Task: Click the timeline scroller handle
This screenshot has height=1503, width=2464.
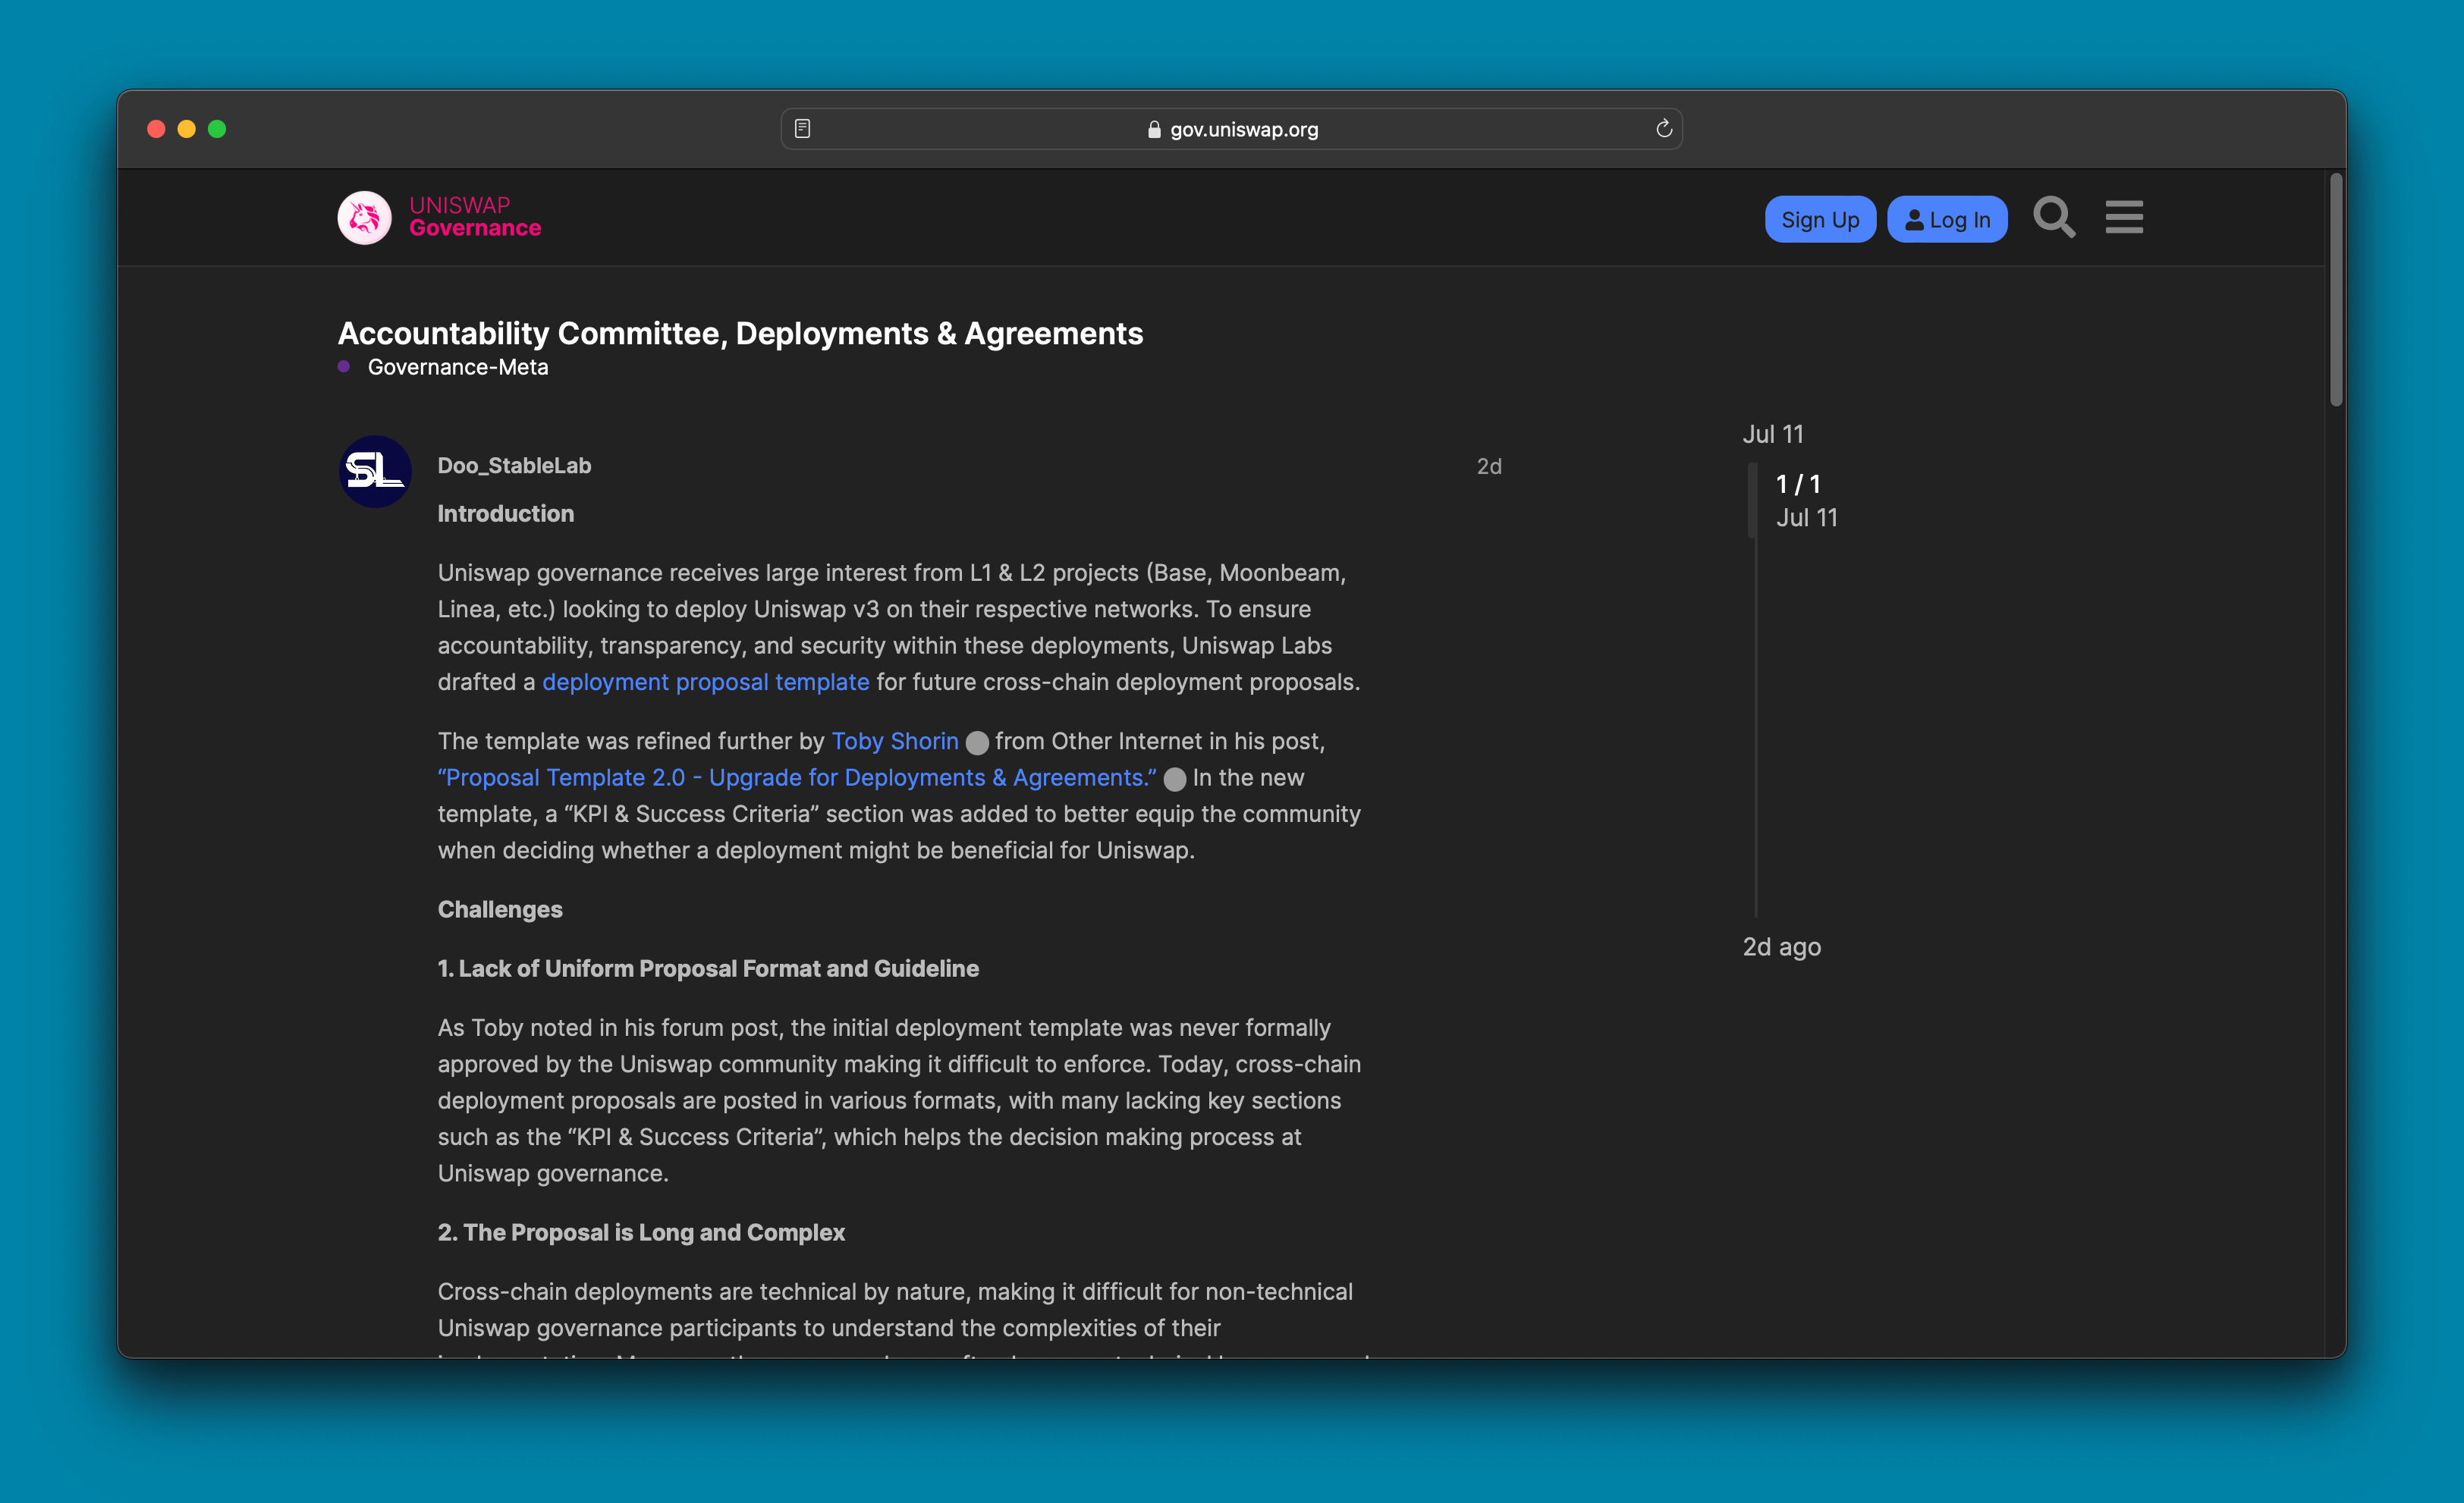Action: (1752, 500)
